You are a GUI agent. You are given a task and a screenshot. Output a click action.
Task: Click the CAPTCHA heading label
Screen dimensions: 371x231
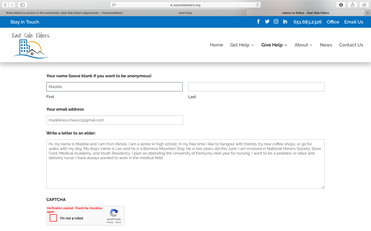[56, 200]
